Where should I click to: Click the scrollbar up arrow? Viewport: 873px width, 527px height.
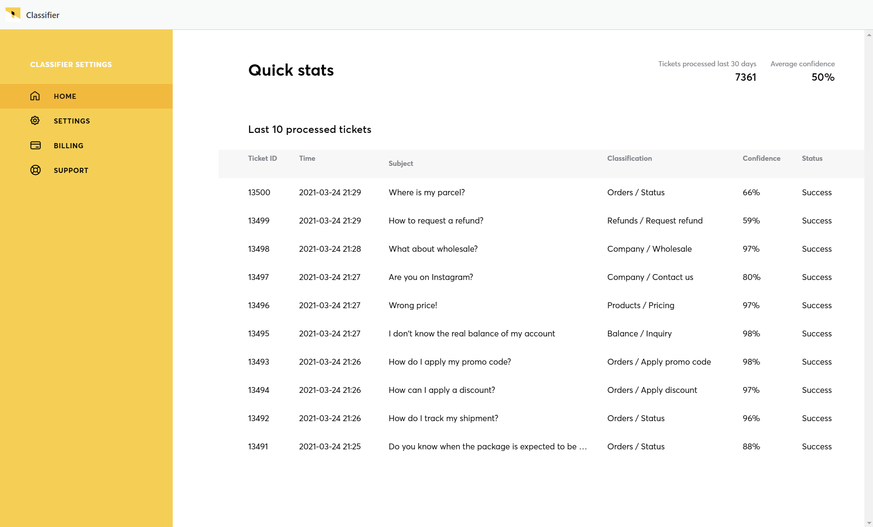869,35
